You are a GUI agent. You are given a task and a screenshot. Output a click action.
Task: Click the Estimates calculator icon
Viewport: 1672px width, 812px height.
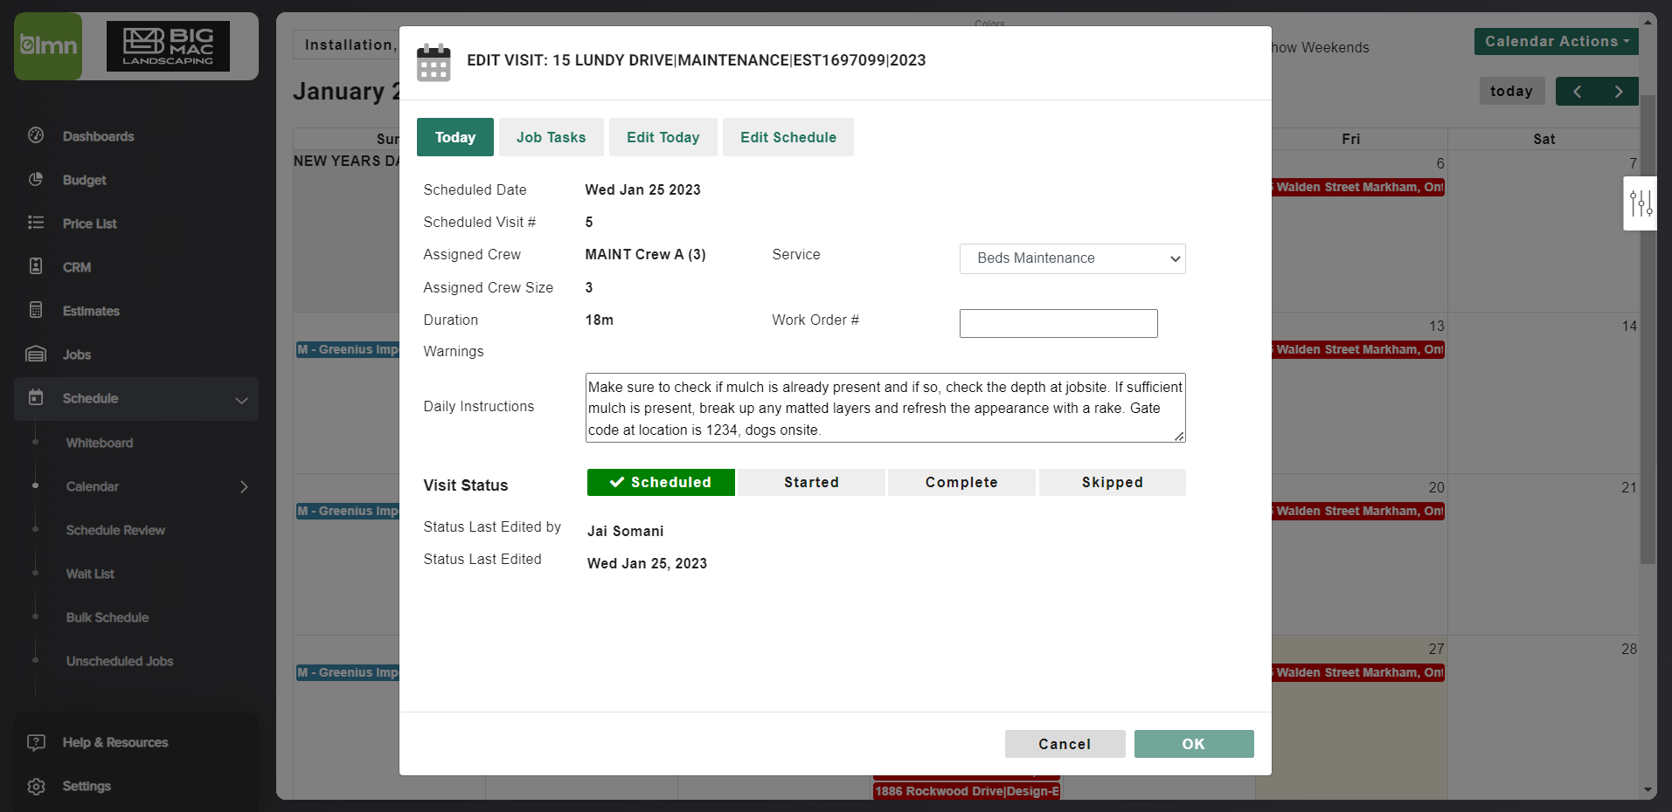point(36,310)
